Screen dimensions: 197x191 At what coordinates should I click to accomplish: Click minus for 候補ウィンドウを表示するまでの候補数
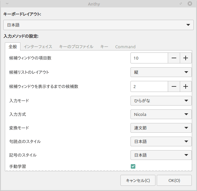coord(174,86)
